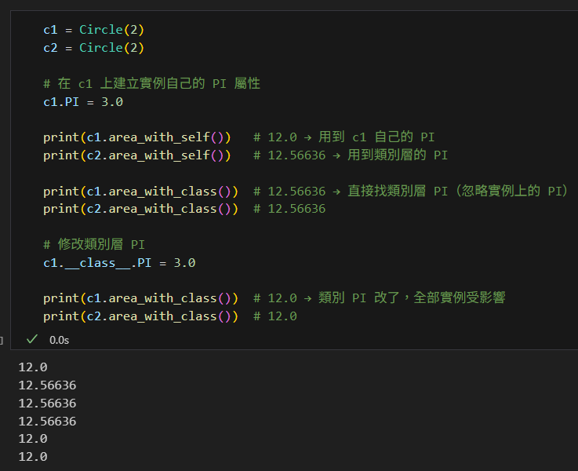Click the line 'c1.PI = 3.0'
Screen dimensions: 578x471
83,102
